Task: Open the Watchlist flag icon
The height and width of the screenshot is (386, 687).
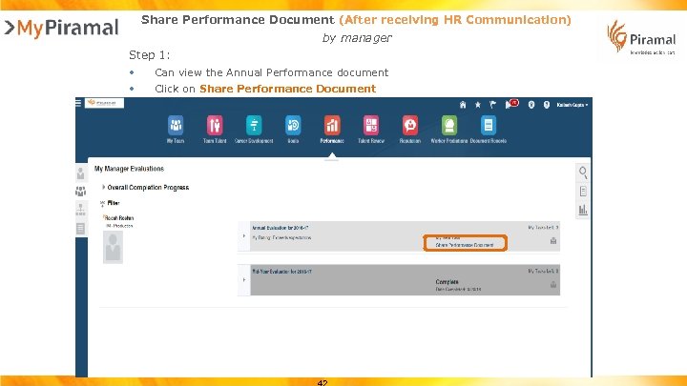Action: coord(492,105)
